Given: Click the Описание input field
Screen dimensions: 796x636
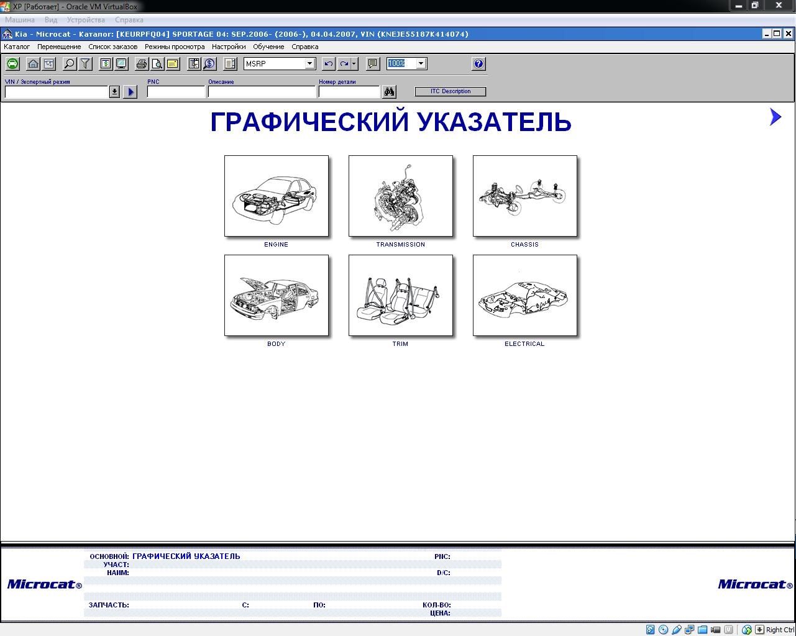Looking at the screenshot, I should pyautogui.click(x=262, y=92).
